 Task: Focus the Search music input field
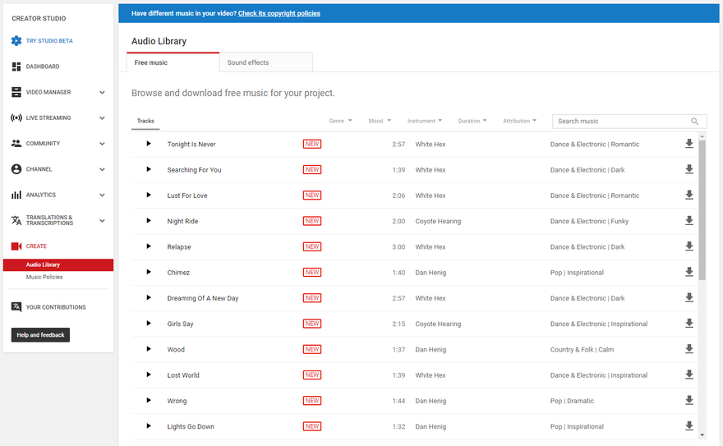[x=620, y=122]
